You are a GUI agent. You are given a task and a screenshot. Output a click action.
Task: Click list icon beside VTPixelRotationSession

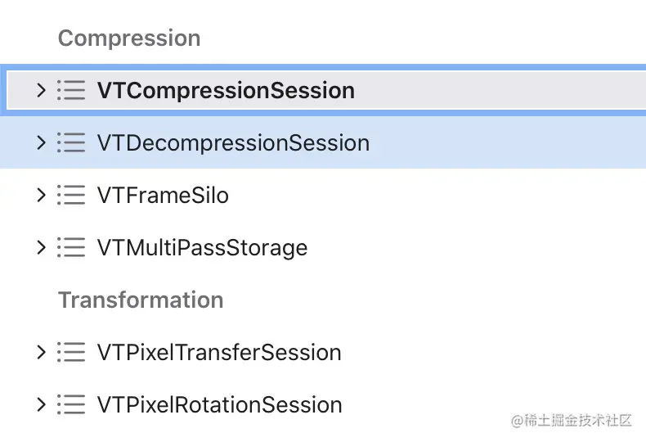(x=71, y=404)
